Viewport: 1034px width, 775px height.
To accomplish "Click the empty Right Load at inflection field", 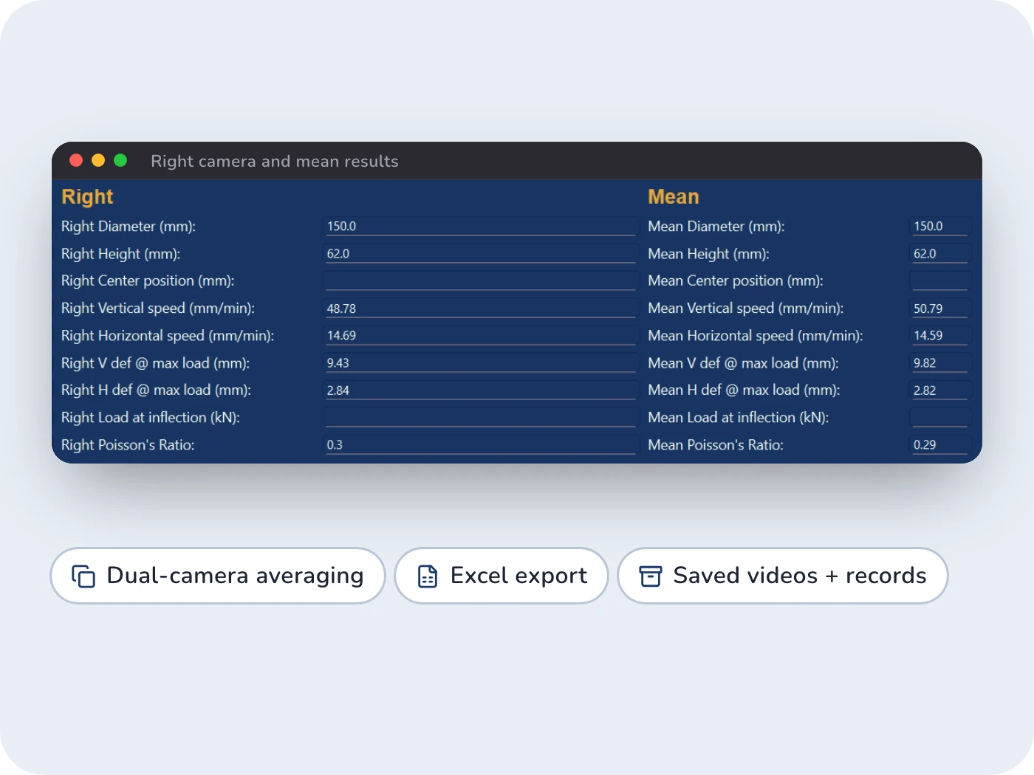I will [x=481, y=417].
